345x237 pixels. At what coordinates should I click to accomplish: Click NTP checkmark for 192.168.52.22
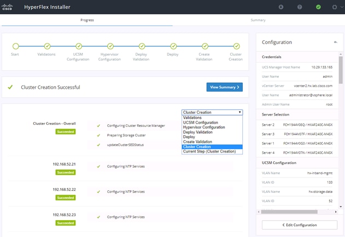[98, 192]
